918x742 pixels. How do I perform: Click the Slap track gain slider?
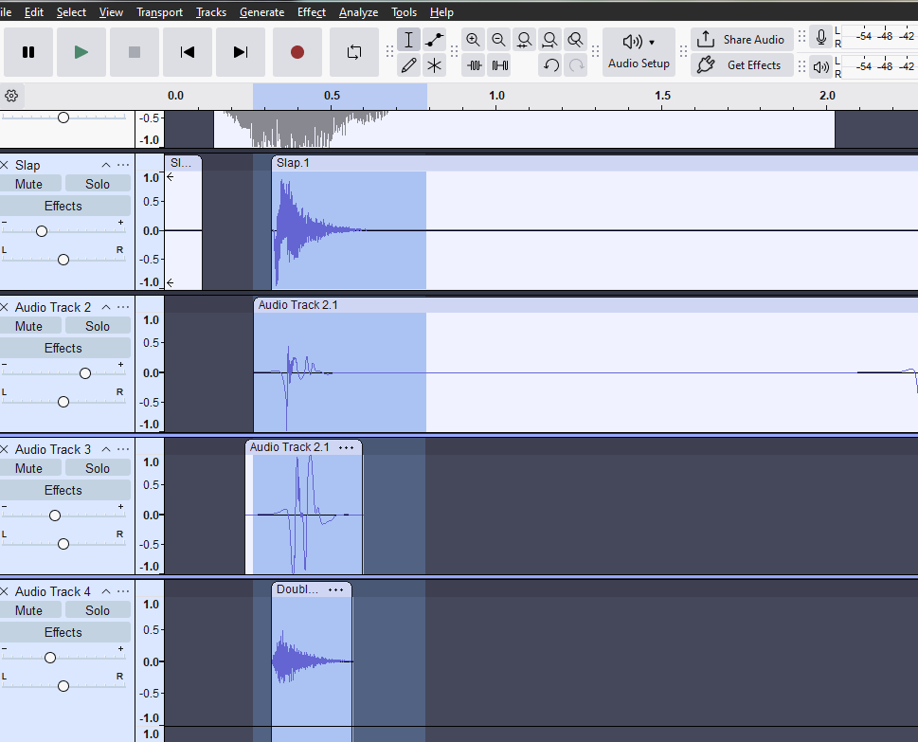[x=42, y=231]
